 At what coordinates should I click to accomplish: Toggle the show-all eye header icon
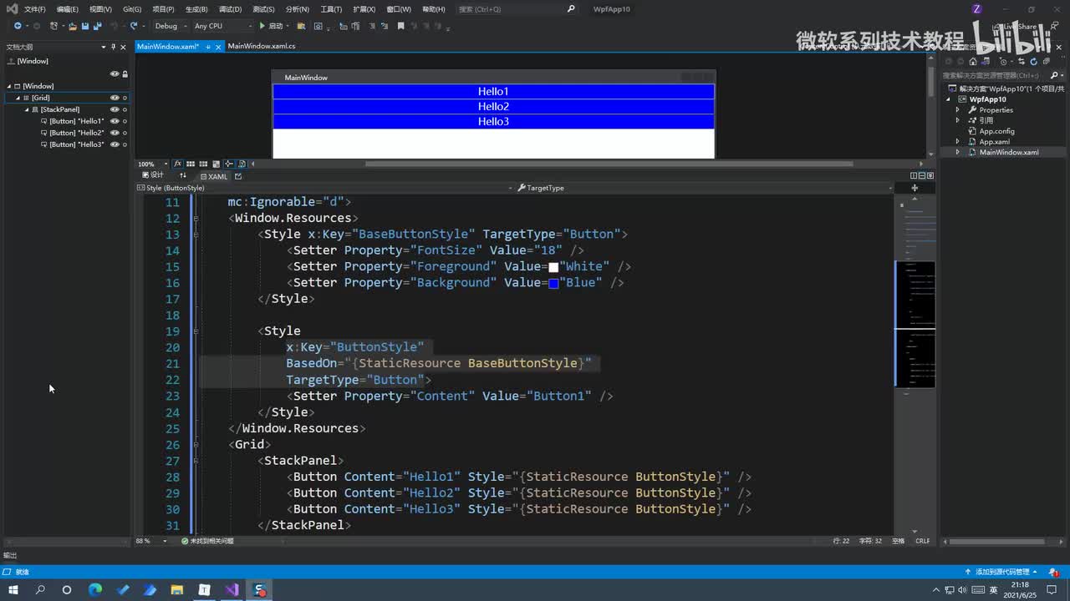point(115,73)
